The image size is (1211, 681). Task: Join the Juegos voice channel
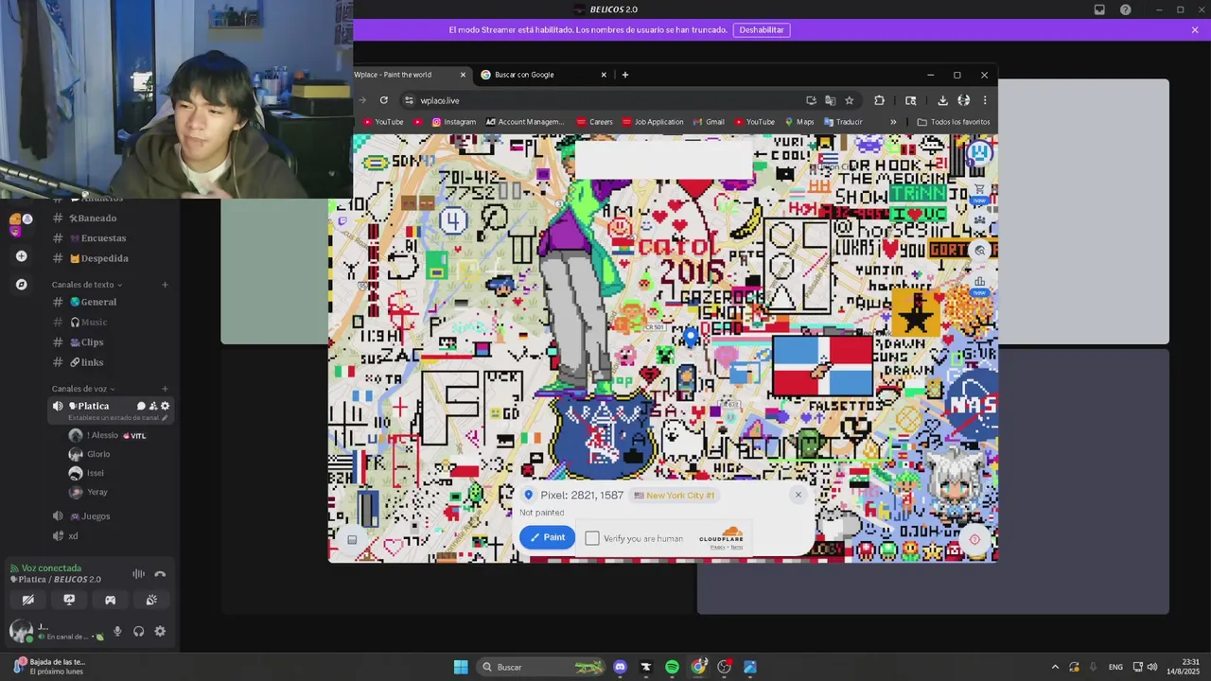pos(112,516)
